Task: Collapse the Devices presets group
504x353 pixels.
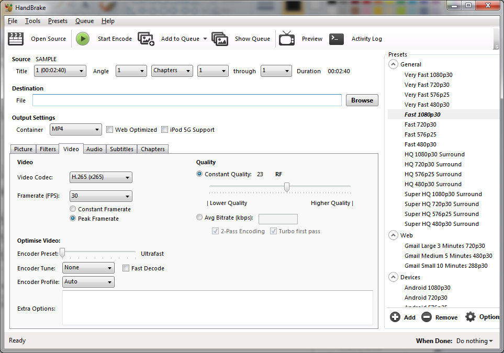Action: [393, 277]
